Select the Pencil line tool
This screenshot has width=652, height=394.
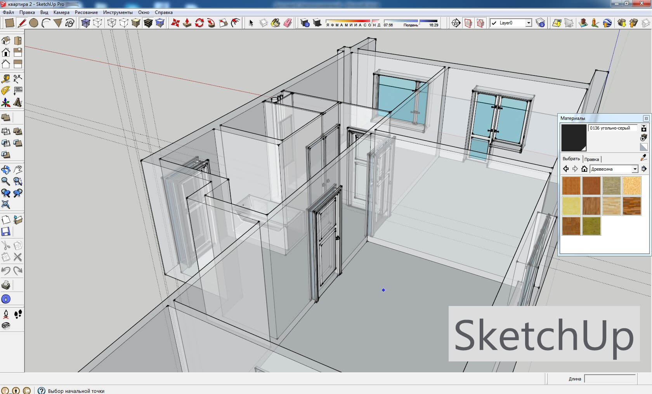pyautogui.click(x=22, y=23)
